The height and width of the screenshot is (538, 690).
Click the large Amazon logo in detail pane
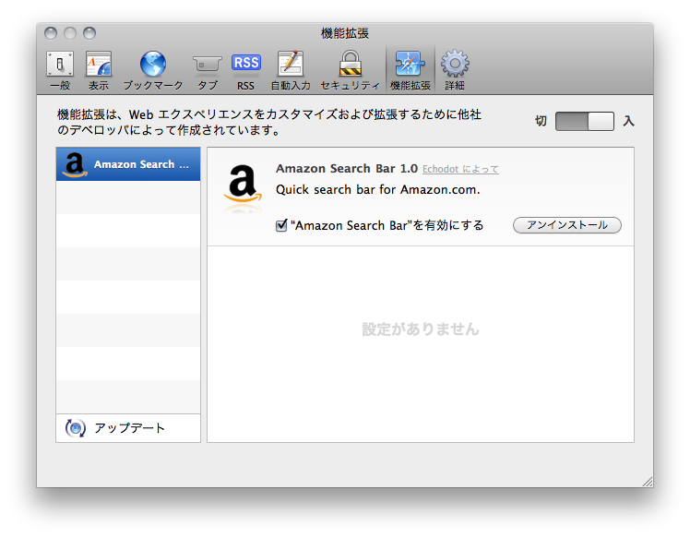[243, 184]
